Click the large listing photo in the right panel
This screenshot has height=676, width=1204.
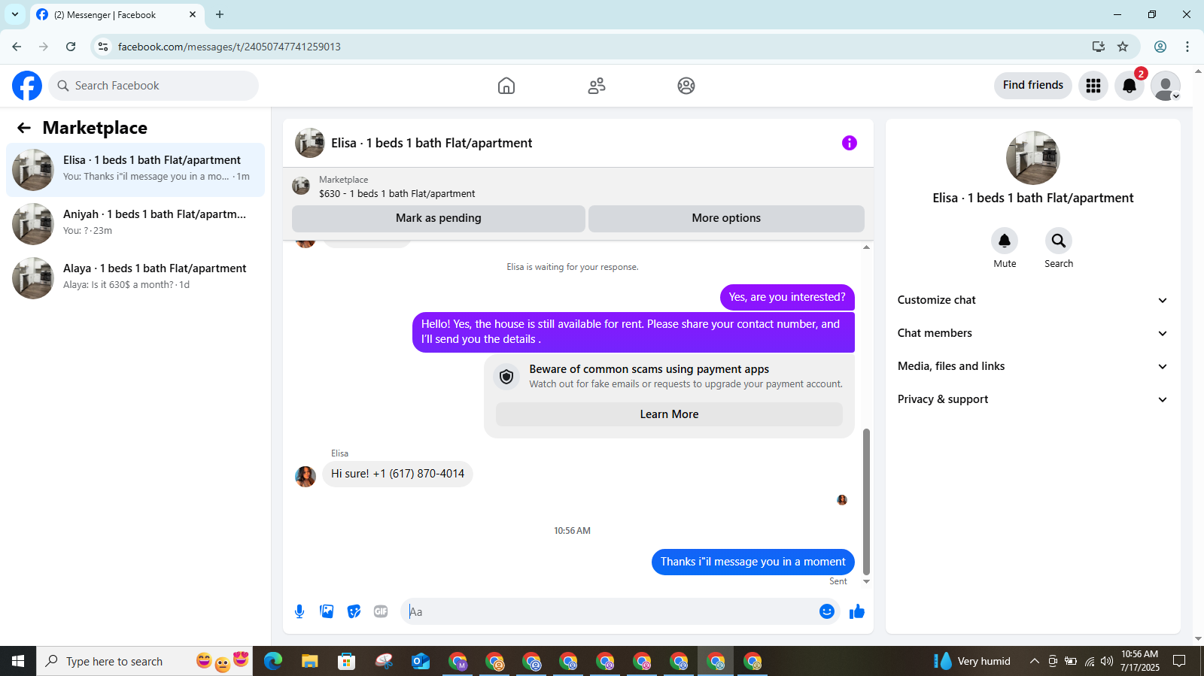click(x=1033, y=158)
